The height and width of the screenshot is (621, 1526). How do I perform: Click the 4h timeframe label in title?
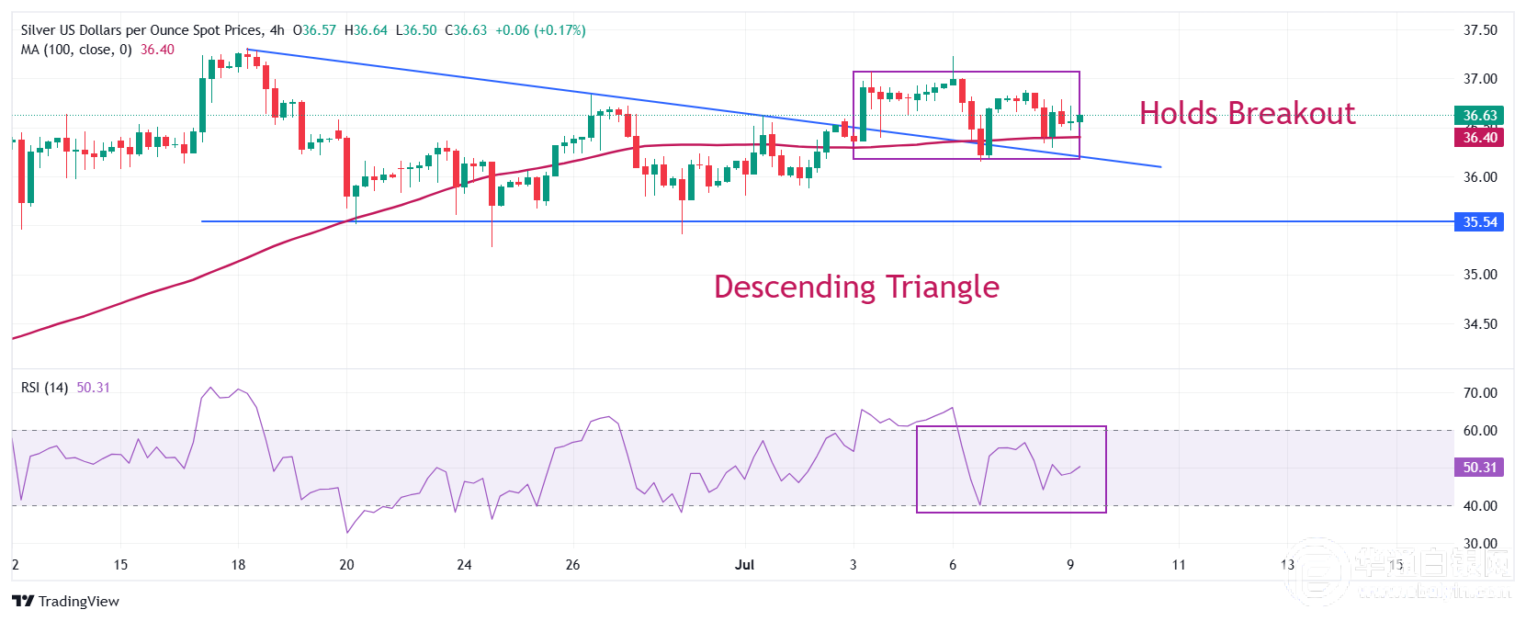click(277, 30)
